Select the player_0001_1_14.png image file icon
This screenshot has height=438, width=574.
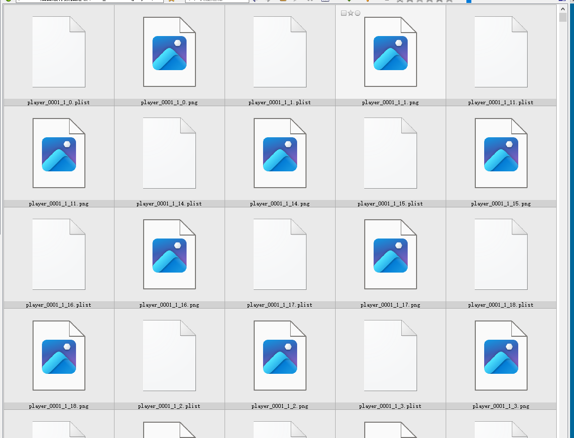tap(280, 153)
